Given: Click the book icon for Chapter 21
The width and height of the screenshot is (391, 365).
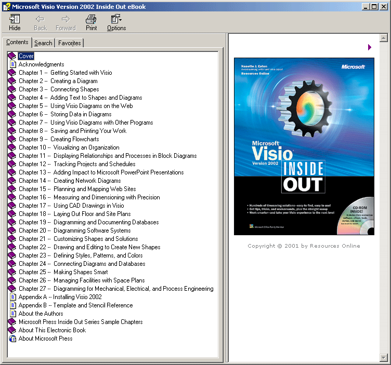Looking at the screenshot, I should (12, 238).
